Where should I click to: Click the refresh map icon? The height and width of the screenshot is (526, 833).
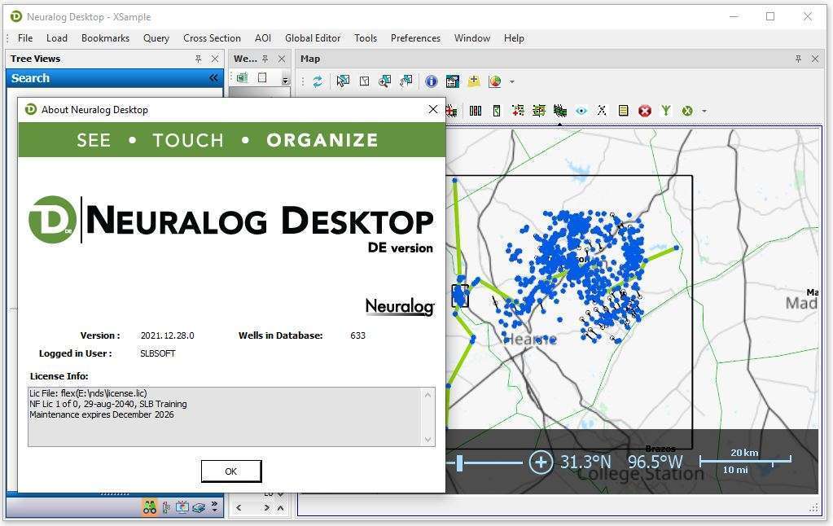(318, 81)
